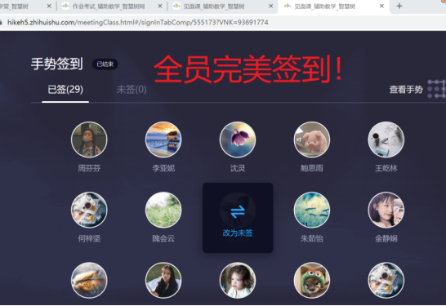The height and width of the screenshot is (306, 446).
Task: Close the 作业考试 browser tab
Action: pos(160,6)
